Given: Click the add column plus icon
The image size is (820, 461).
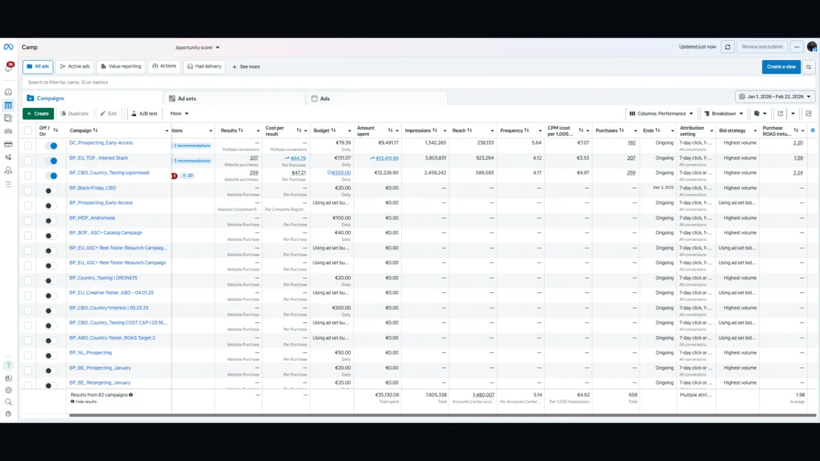Looking at the screenshot, I should [x=812, y=130].
